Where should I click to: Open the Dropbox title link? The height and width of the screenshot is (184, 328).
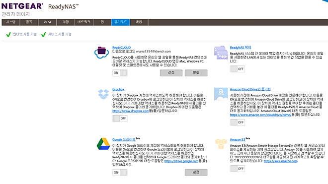[x=118, y=89]
